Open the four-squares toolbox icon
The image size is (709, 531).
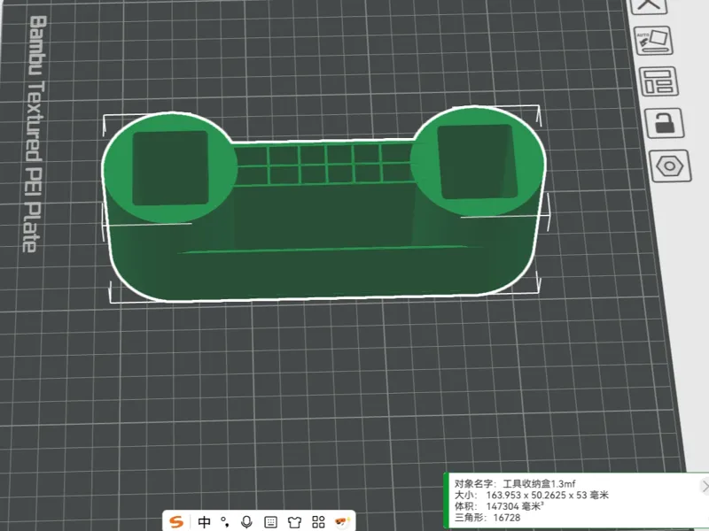pos(318,522)
